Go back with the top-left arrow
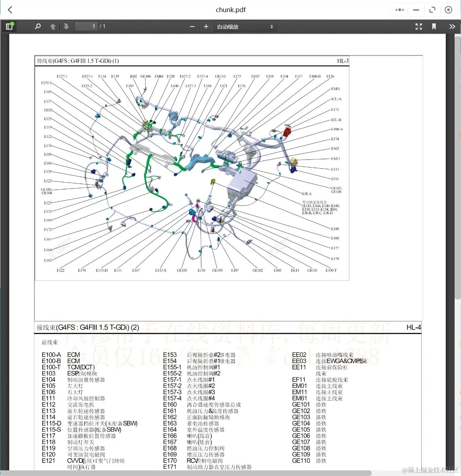Viewport: 461px width, 476px height. pos(10,10)
